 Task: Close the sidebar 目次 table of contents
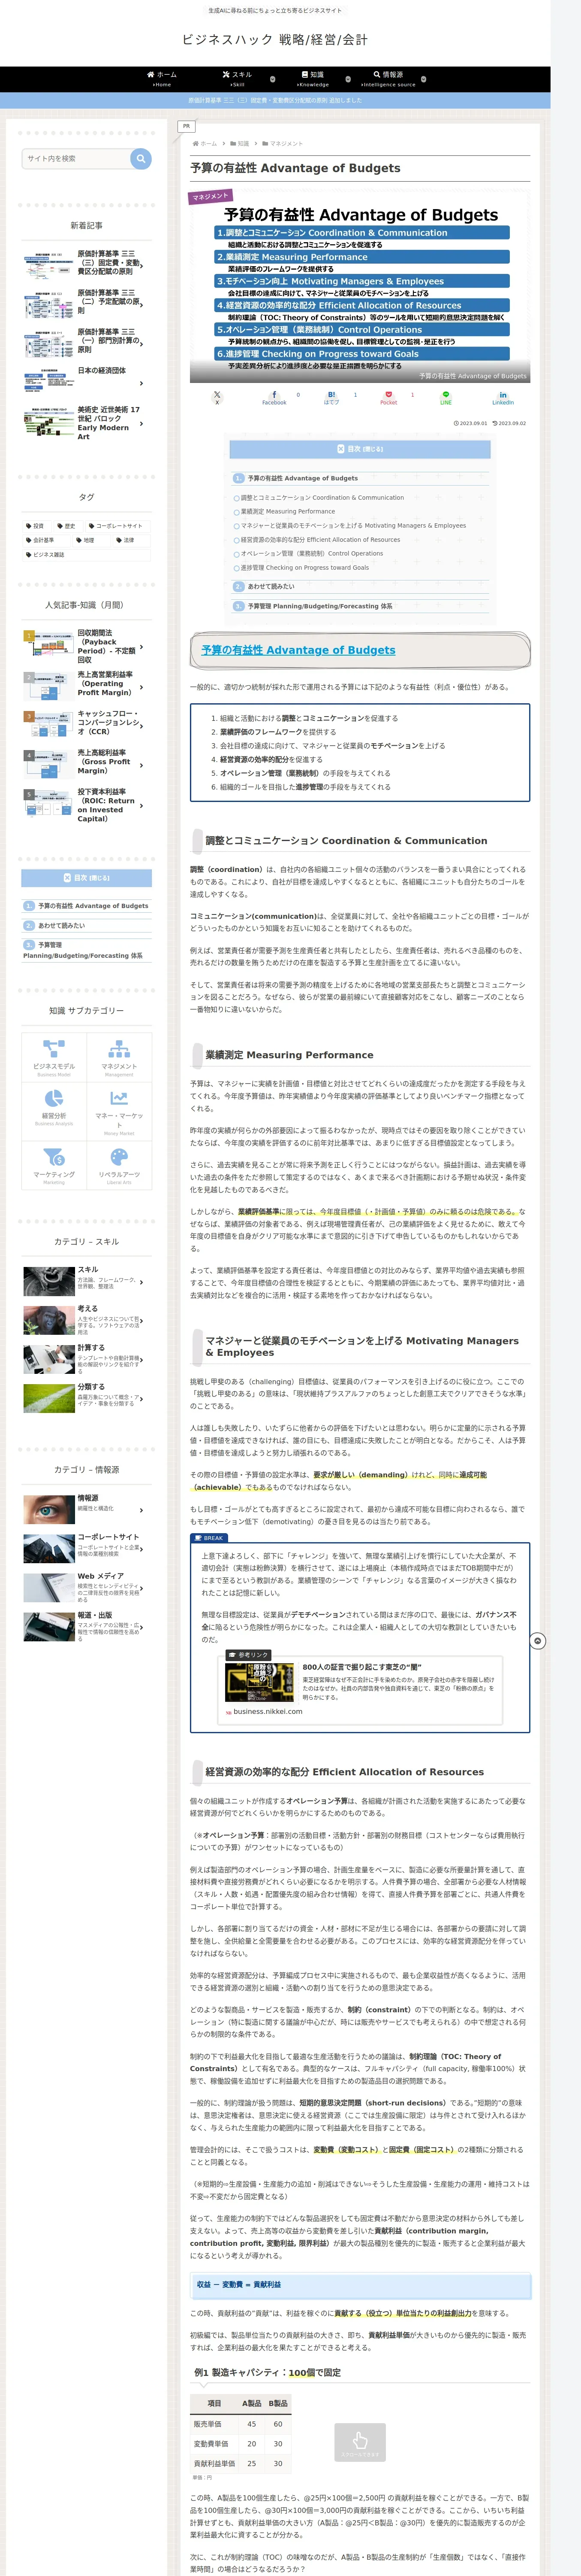[87, 878]
